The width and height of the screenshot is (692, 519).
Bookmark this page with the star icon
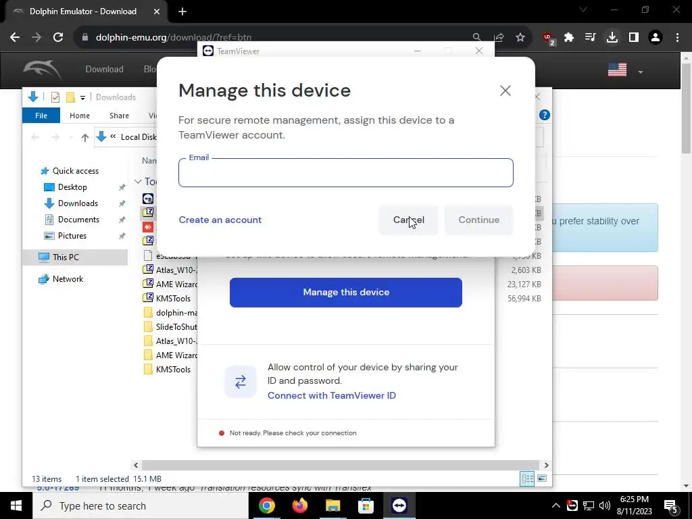coord(520,38)
